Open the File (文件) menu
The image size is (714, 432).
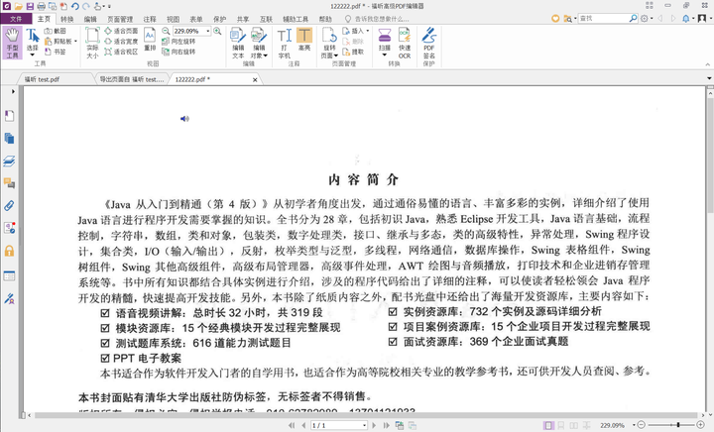(16, 19)
